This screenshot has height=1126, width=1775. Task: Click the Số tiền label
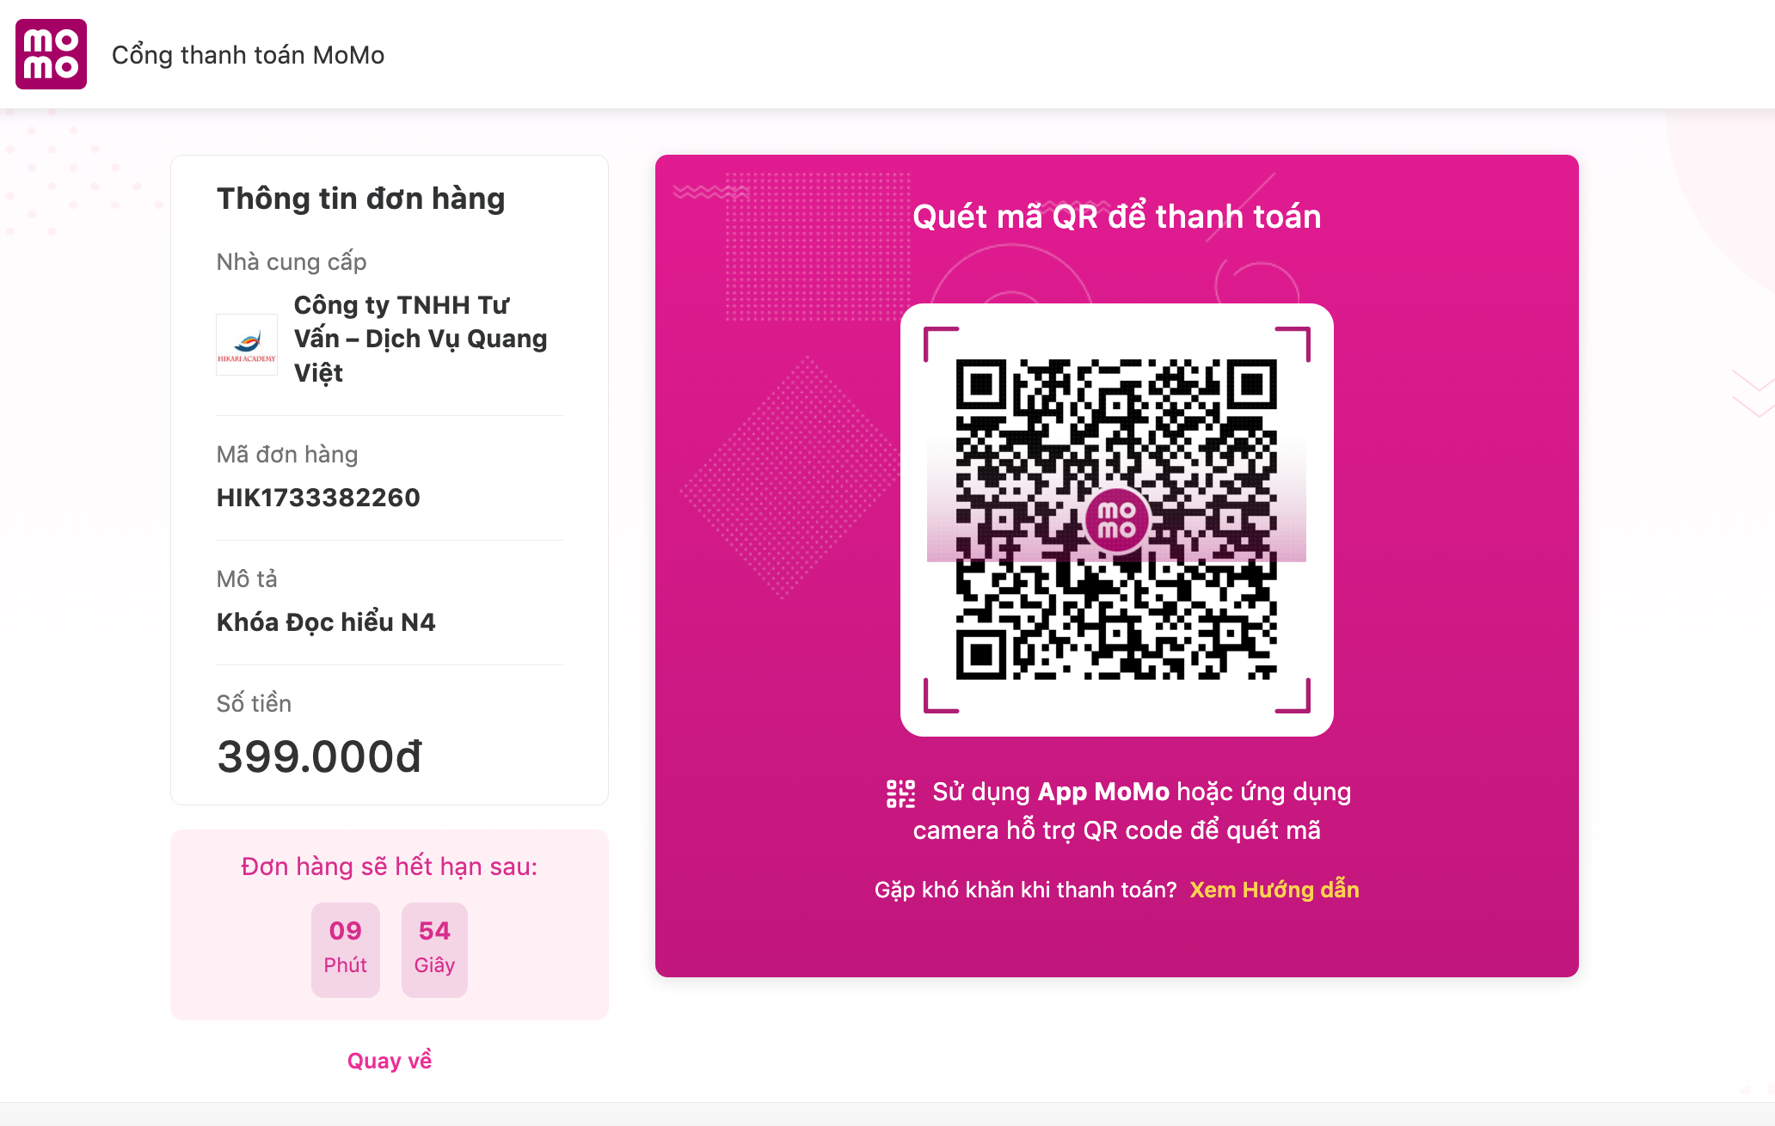tap(254, 703)
